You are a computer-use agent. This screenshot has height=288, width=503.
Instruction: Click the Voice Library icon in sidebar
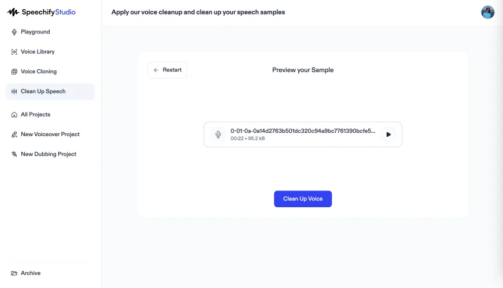pos(14,52)
